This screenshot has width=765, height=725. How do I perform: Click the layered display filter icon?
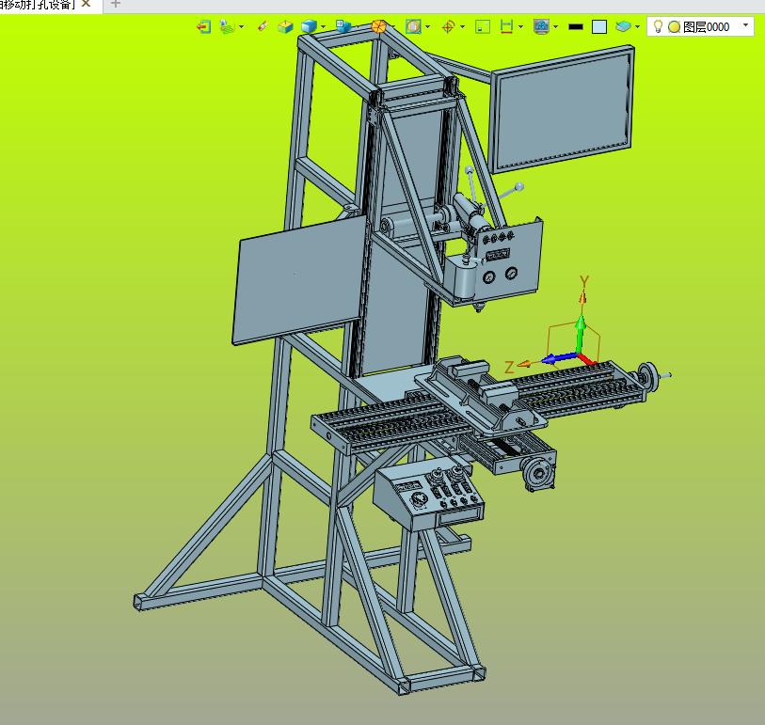point(227,26)
